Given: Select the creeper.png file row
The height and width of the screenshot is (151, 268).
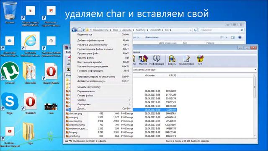Looking at the screenshot, I should coord(121,121).
